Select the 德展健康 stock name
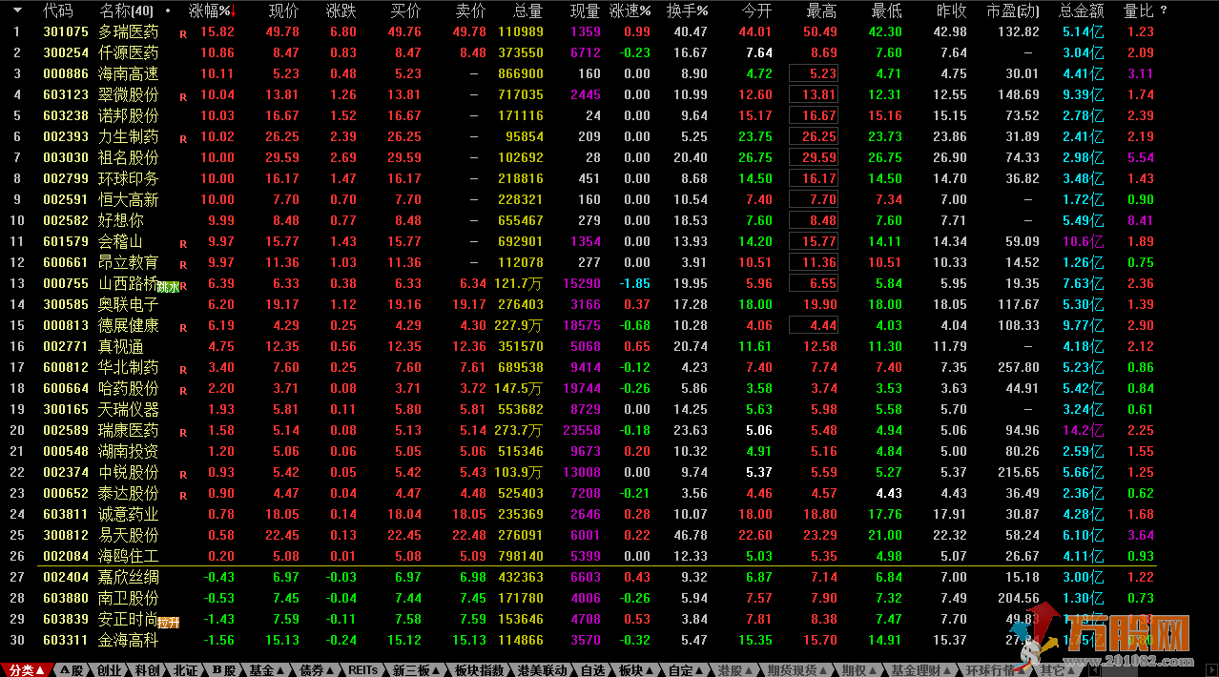Screen dimensions: 1219x677 click(x=129, y=326)
